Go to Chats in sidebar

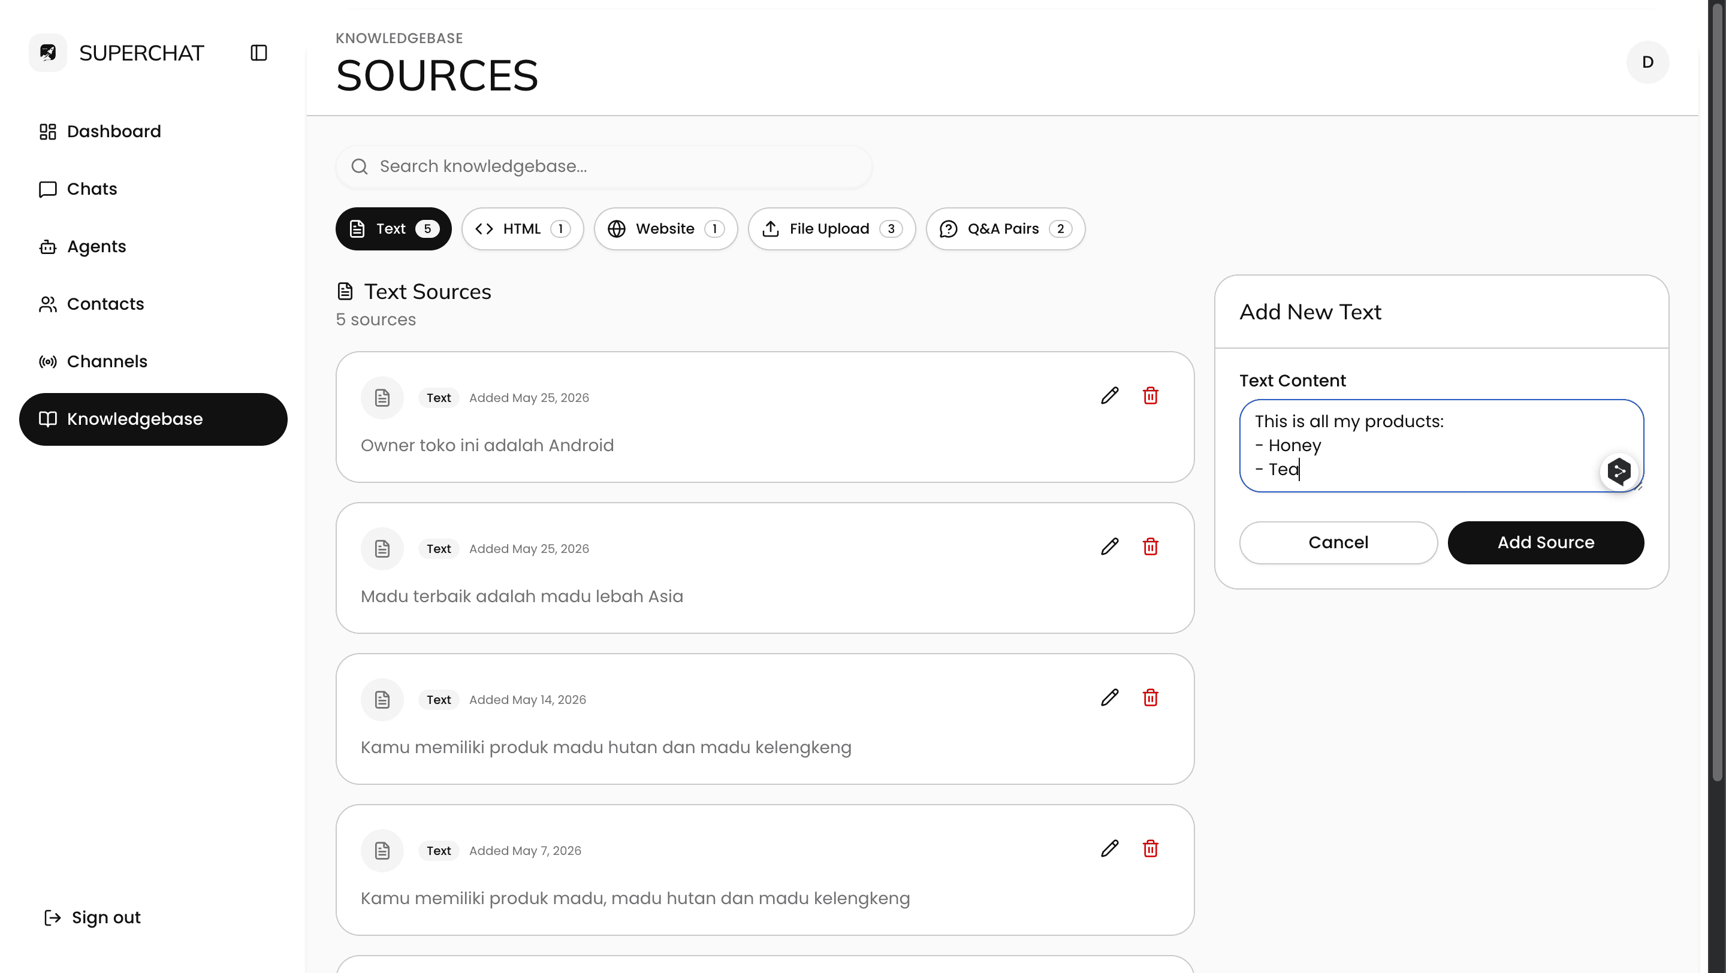[x=153, y=189]
